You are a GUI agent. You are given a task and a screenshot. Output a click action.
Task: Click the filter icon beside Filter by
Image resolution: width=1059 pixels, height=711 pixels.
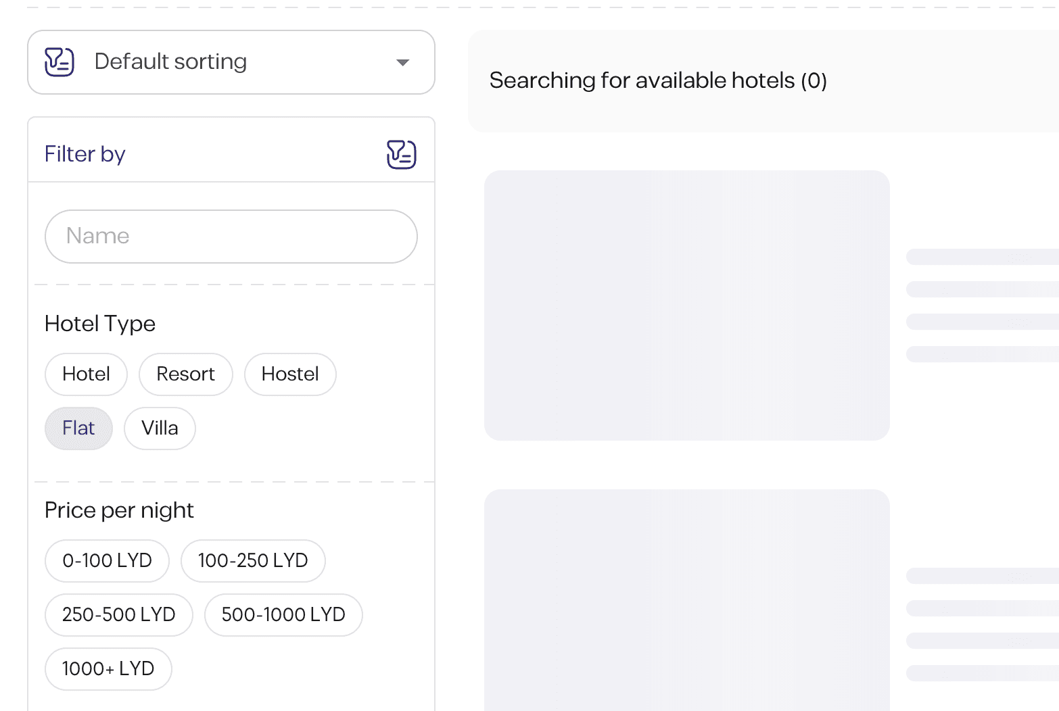pos(401,154)
